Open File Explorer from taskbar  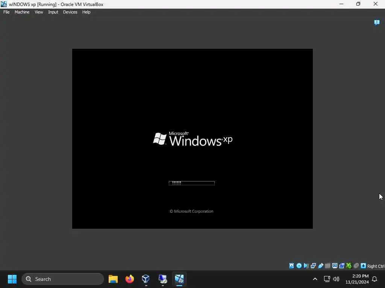[113, 279]
